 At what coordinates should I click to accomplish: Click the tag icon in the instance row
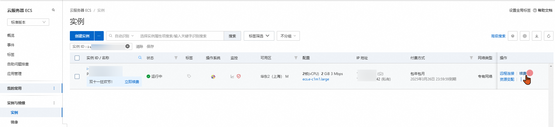189,76
